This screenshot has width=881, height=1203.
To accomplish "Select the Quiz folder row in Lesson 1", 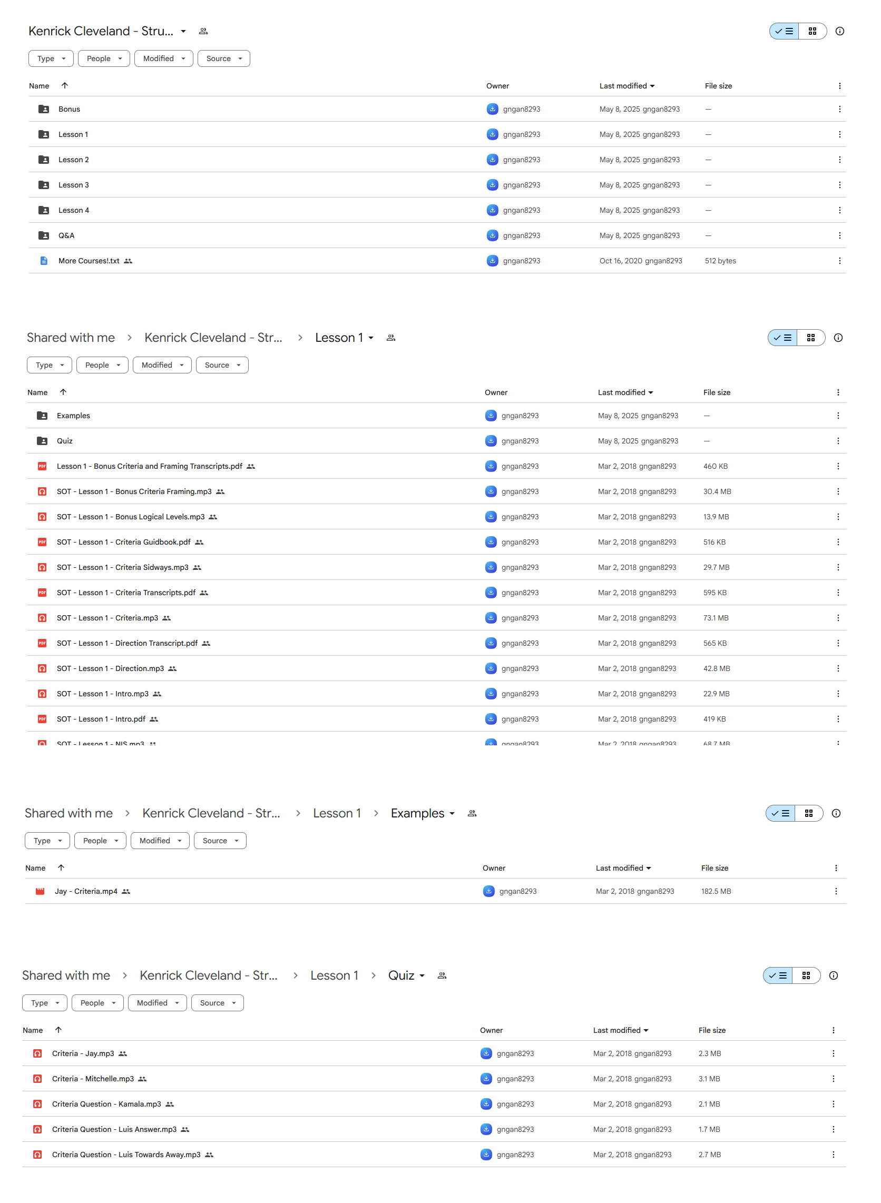I will pos(436,441).
